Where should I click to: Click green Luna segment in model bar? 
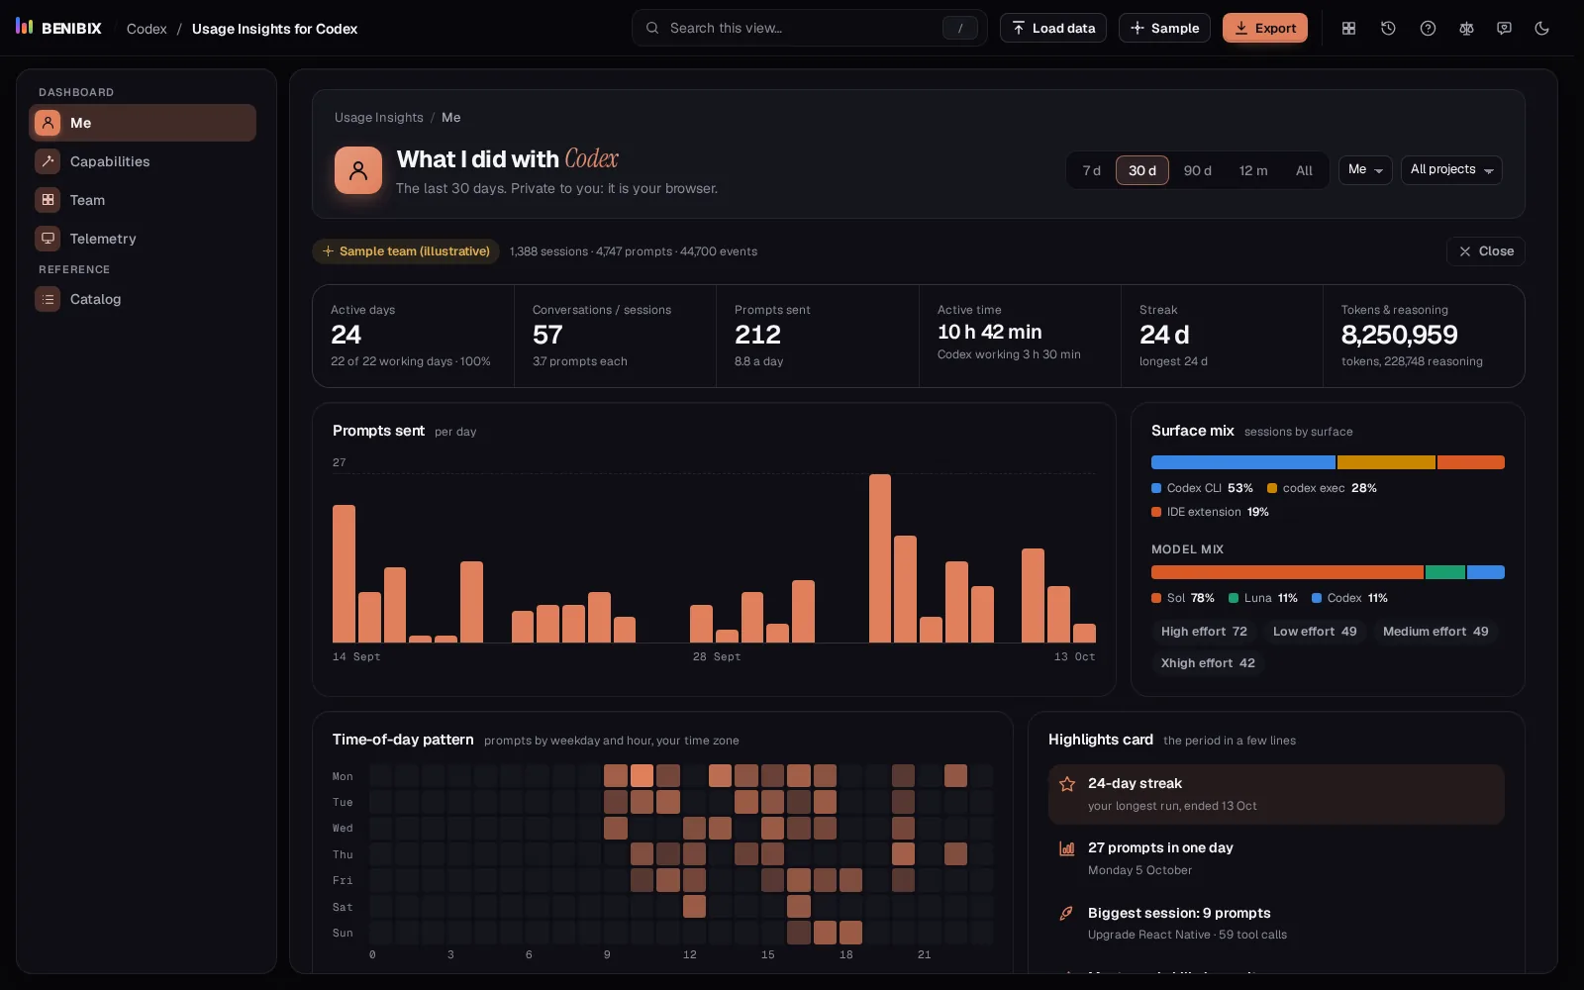pyautogui.click(x=1445, y=572)
